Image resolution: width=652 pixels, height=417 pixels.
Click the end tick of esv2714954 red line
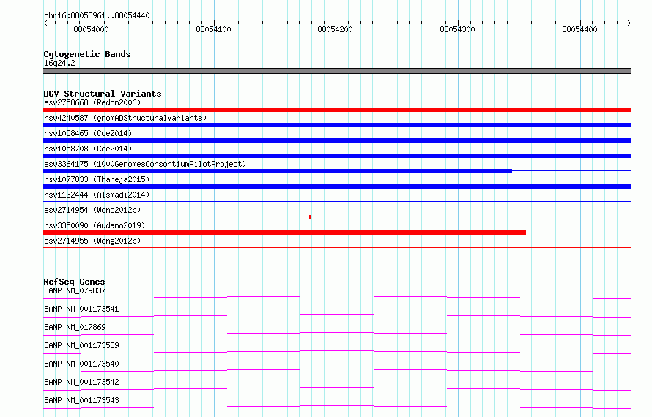pos(310,217)
